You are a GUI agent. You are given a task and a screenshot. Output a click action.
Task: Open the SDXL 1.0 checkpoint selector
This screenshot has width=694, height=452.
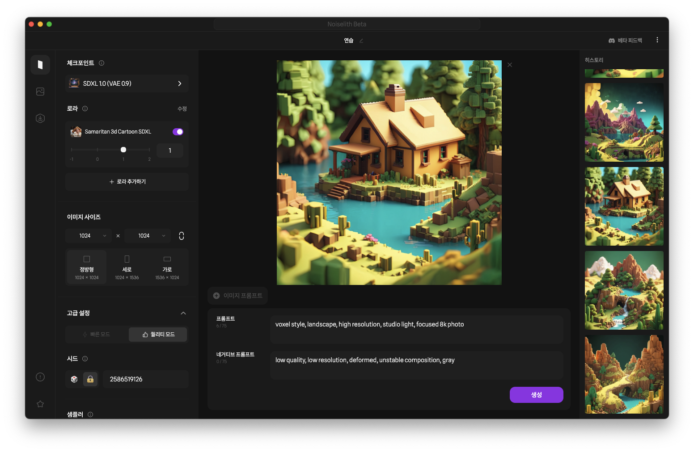127,84
